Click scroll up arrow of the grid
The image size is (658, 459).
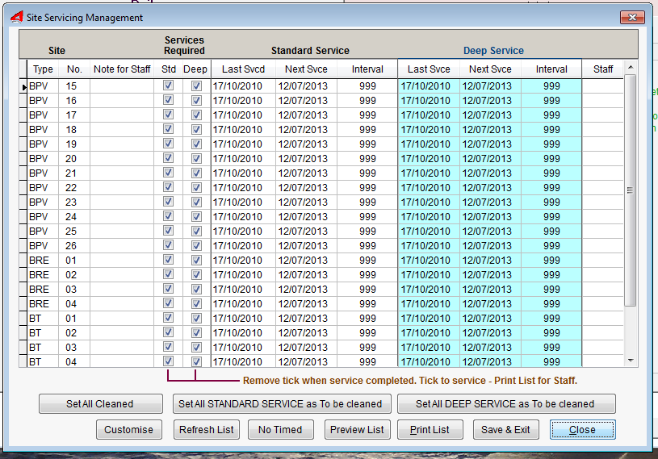click(x=631, y=67)
